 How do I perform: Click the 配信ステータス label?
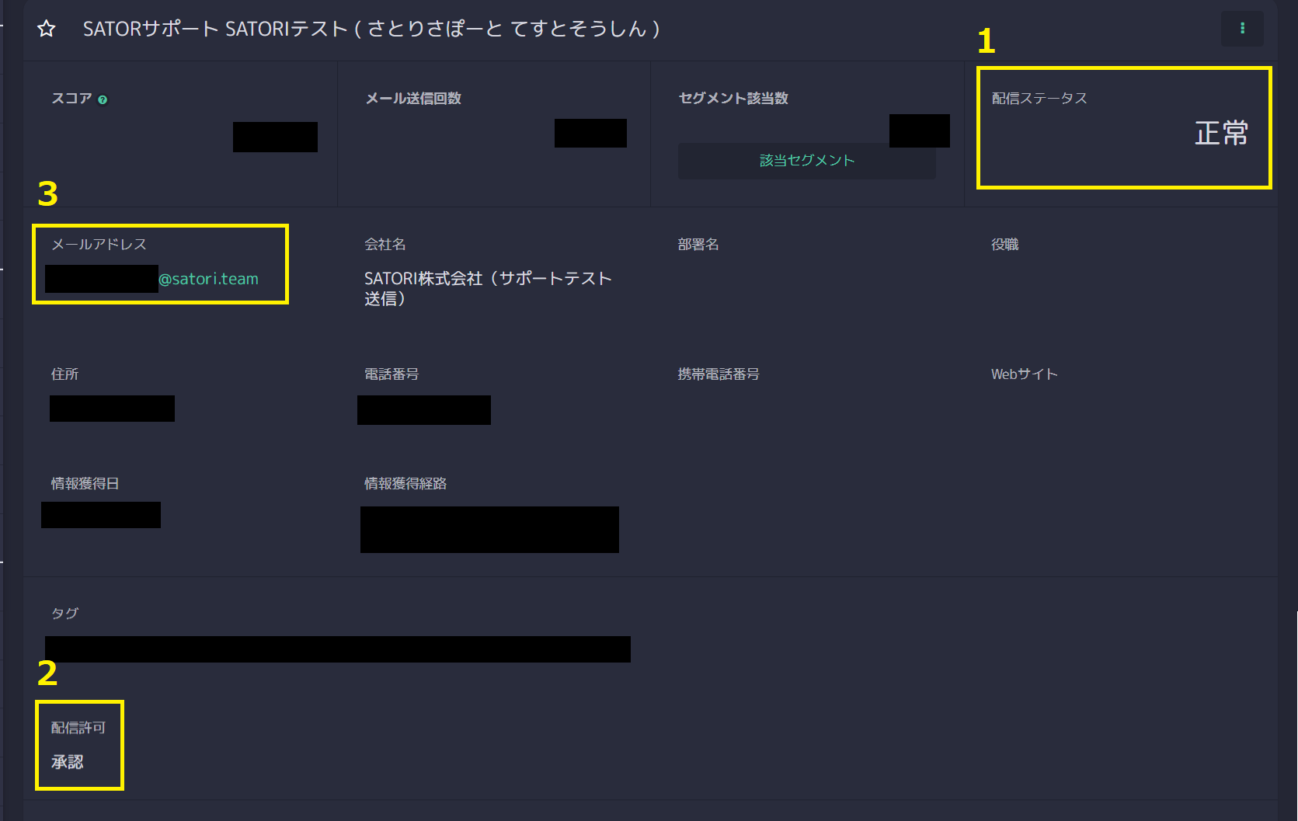click(1039, 99)
